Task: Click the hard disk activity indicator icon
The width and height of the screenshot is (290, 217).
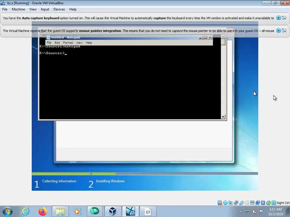Action: coord(220,203)
